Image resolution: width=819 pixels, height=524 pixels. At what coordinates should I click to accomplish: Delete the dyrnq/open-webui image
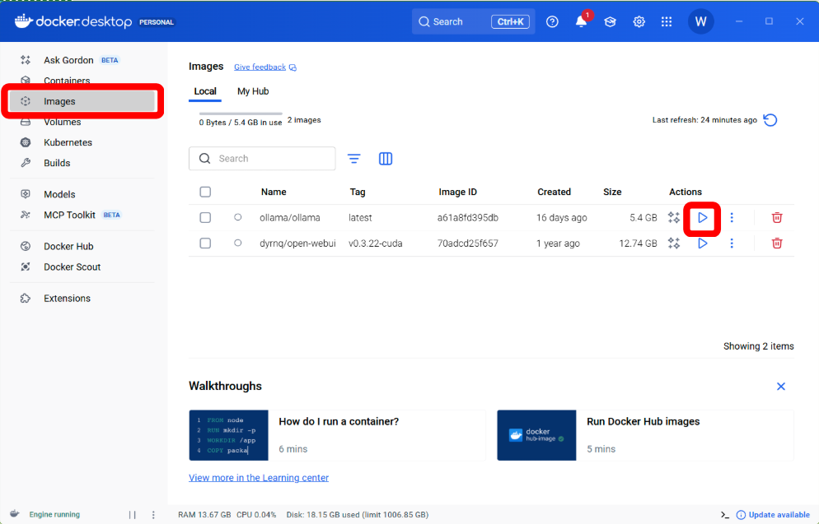point(776,243)
